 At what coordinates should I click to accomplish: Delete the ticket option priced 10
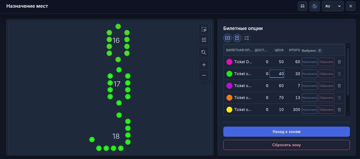pos(339,110)
